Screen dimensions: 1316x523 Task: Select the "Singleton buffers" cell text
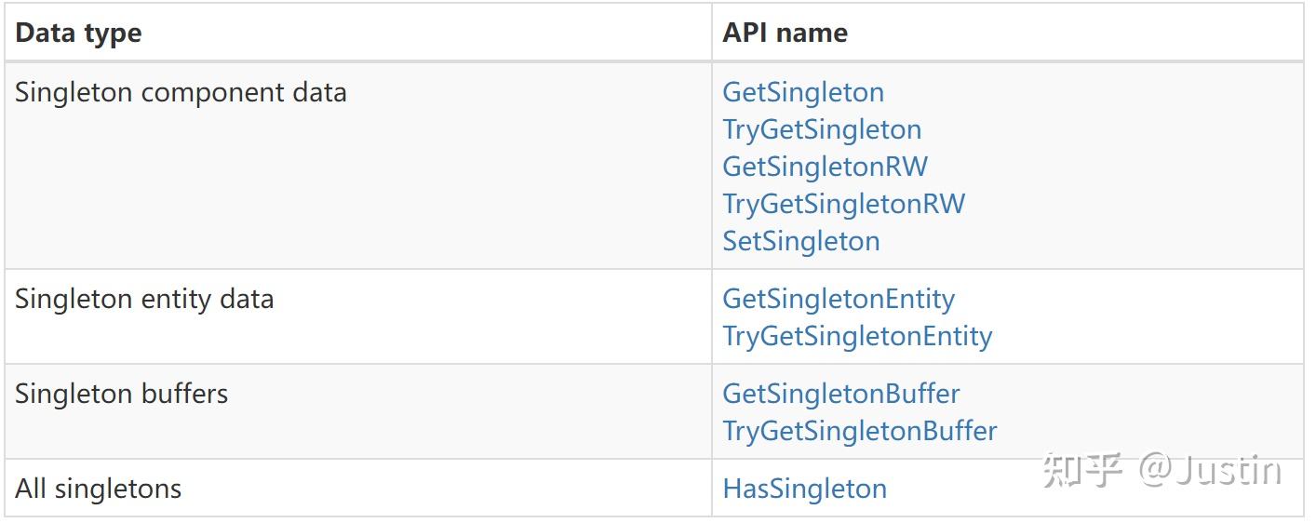(x=121, y=394)
